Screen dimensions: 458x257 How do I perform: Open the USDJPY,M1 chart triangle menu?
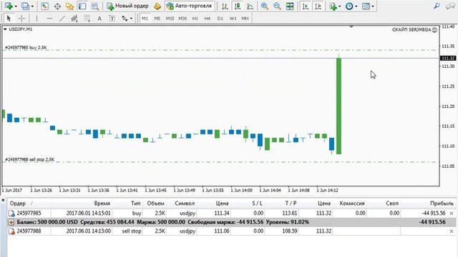5,29
